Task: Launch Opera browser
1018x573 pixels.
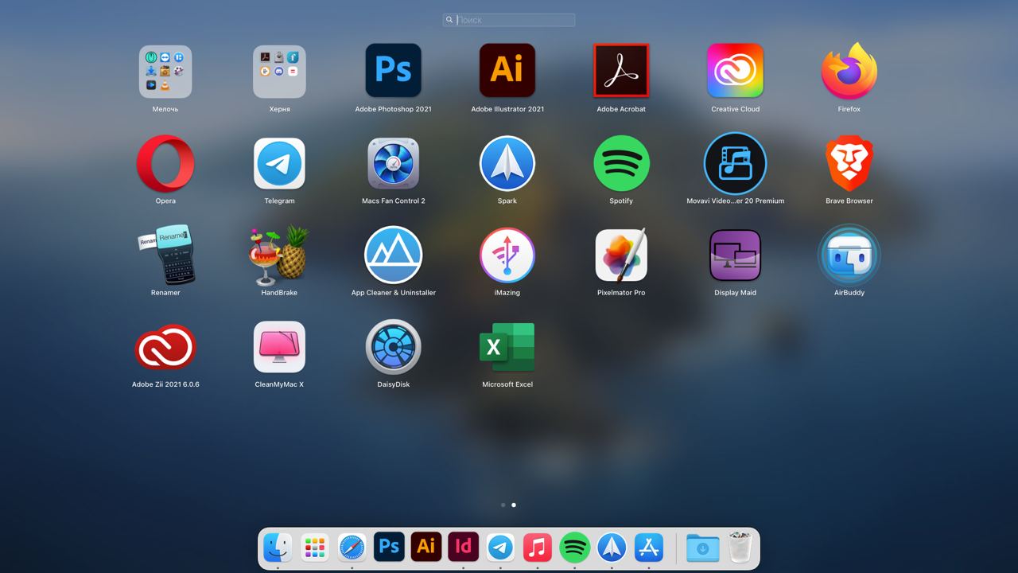Action: [165, 163]
